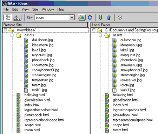Click remote index.html file icon
The height and width of the screenshot is (134, 158).
pos(18,105)
